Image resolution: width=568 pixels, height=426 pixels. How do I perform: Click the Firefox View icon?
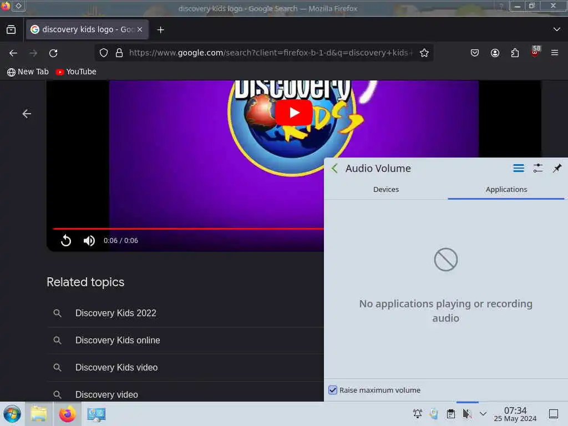pyautogui.click(x=11, y=30)
